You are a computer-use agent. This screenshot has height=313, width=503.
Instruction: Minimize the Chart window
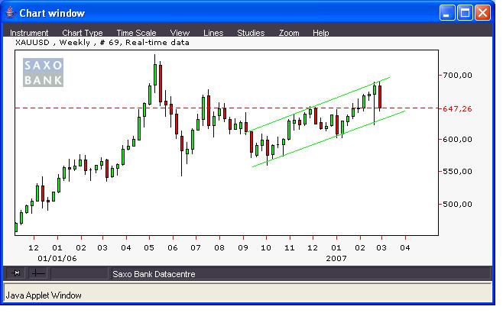pyautogui.click(x=448, y=13)
